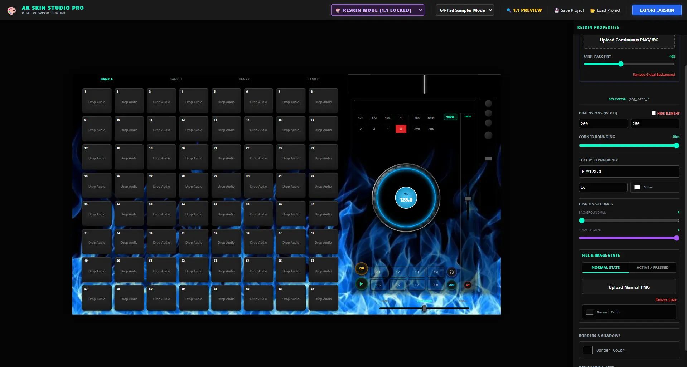Viewport: 687px width, 367px height.
Task: Trigger hot cue pad C7
Action: (x=417, y=285)
